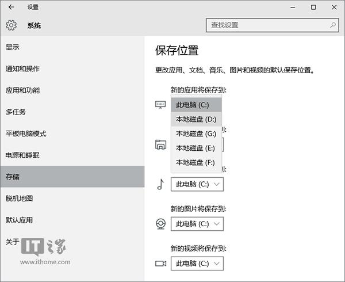Click the search magnifier icon

tap(332, 25)
